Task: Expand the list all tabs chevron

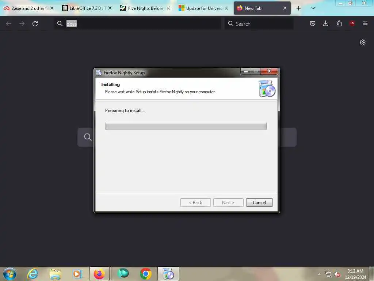Action: click(x=313, y=8)
